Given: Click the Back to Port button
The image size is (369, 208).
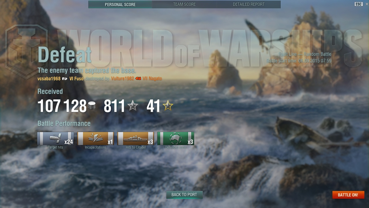Looking at the screenshot, I should (x=184, y=195).
